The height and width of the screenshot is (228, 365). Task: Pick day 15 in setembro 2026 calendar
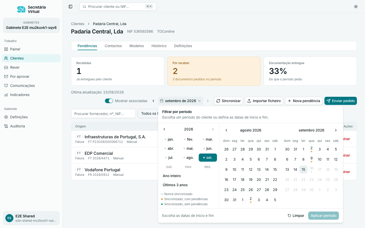click(x=303, y=169)
